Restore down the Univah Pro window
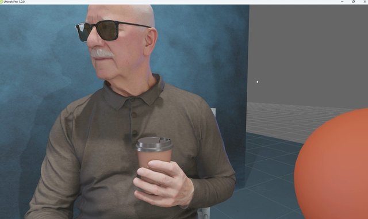The height and width of the screenshot is (219, 368). [x=354, y=2]
